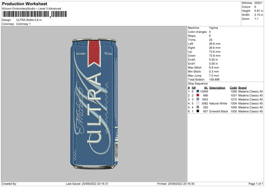Screen dimensions: 265x187
Task: Click the 'Code' column header
Action: 233,88
